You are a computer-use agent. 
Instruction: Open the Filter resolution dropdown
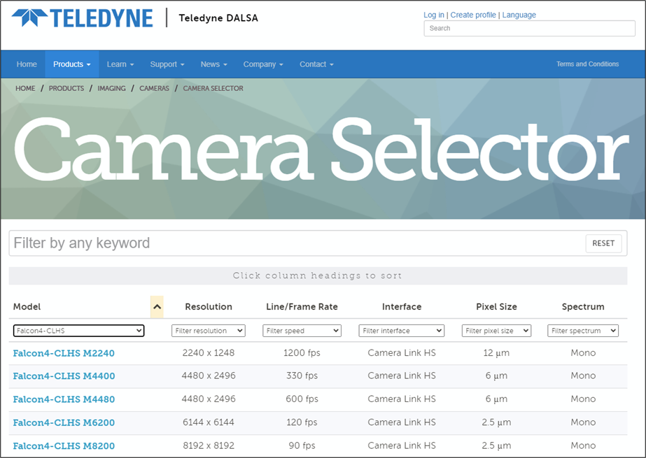(x=209, y=331)
